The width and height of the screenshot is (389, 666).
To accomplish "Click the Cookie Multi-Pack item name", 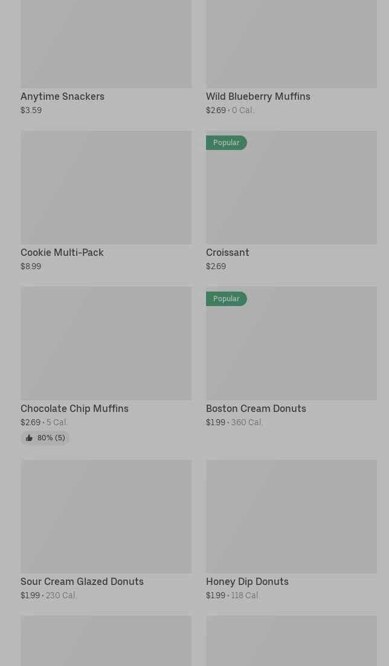I will [62, 252].
